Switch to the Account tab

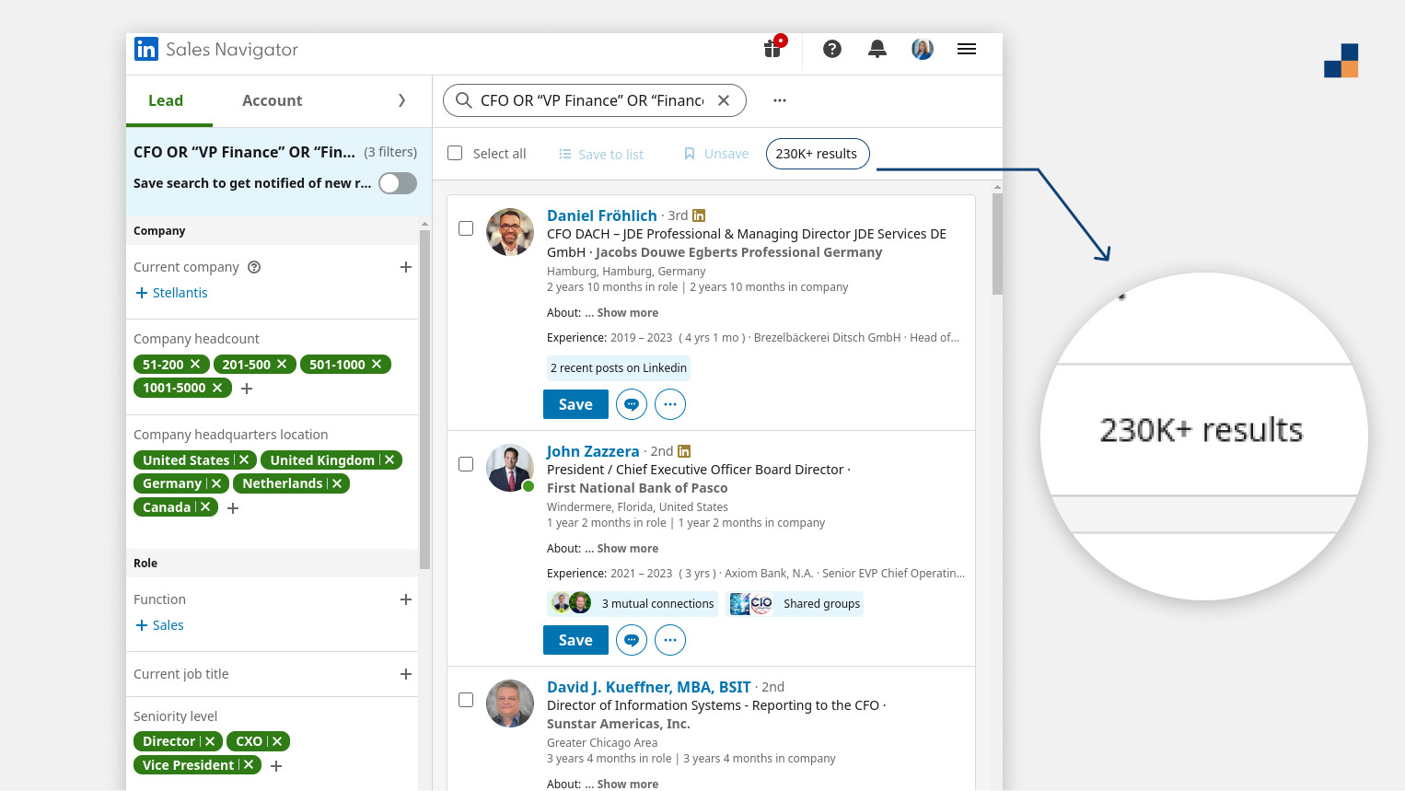coord(272,101)
